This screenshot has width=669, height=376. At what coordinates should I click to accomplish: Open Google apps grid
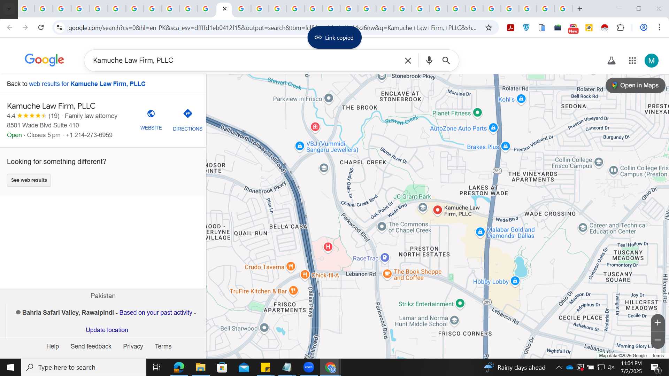tap(632, 61)
